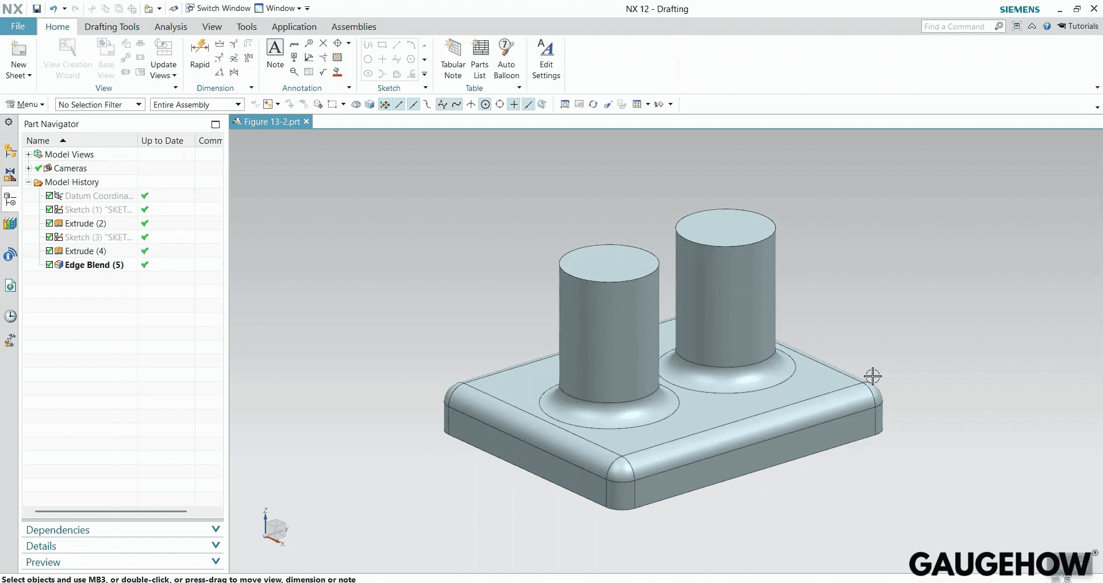Viewport: 1103px width, 583px height.
Task: Open the File menu
Action: coord(17,26)
